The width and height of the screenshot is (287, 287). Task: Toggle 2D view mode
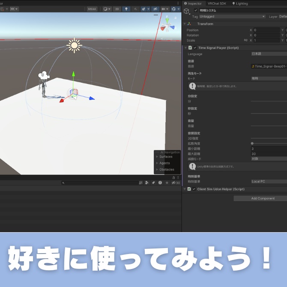pyautogui.click(x=117, y=9)
